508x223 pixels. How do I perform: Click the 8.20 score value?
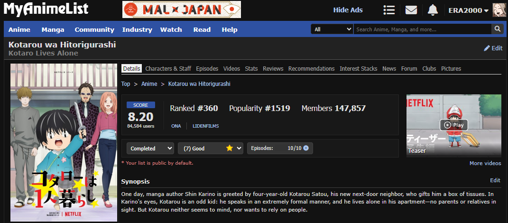tap(140, 117)
